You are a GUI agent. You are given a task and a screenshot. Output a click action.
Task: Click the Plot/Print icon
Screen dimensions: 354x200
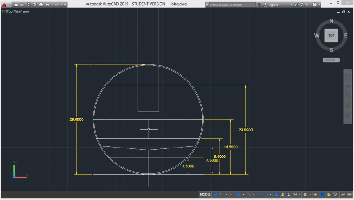click(41, 5)
